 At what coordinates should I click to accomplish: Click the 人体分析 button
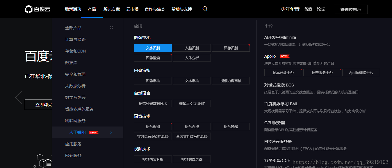click(192, 58)
